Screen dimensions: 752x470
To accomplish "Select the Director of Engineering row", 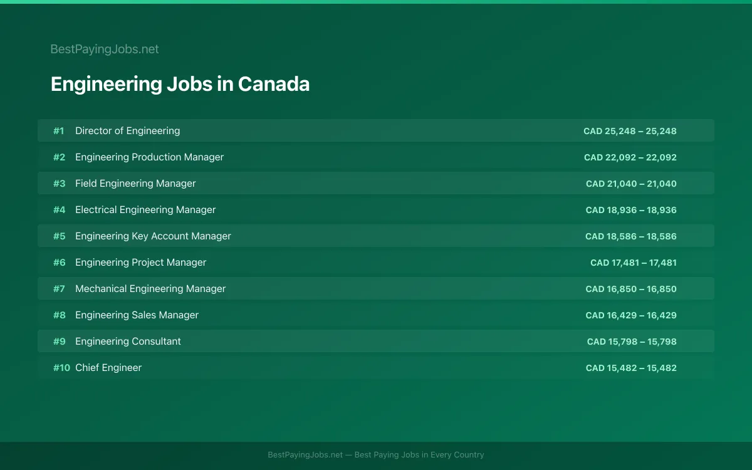I will [376, 130].
